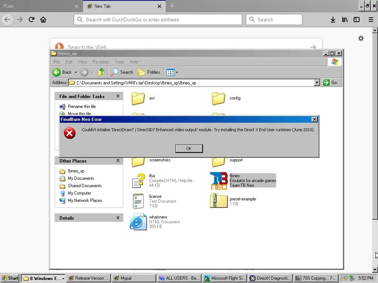378x283 pixels.
Task: Click the Up folder icon
Action: click(101, 72)
